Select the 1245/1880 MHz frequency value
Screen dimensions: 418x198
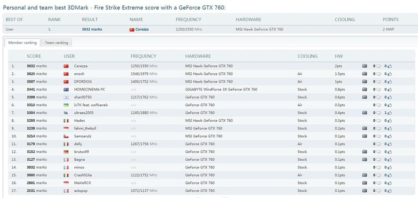(144, 113)
